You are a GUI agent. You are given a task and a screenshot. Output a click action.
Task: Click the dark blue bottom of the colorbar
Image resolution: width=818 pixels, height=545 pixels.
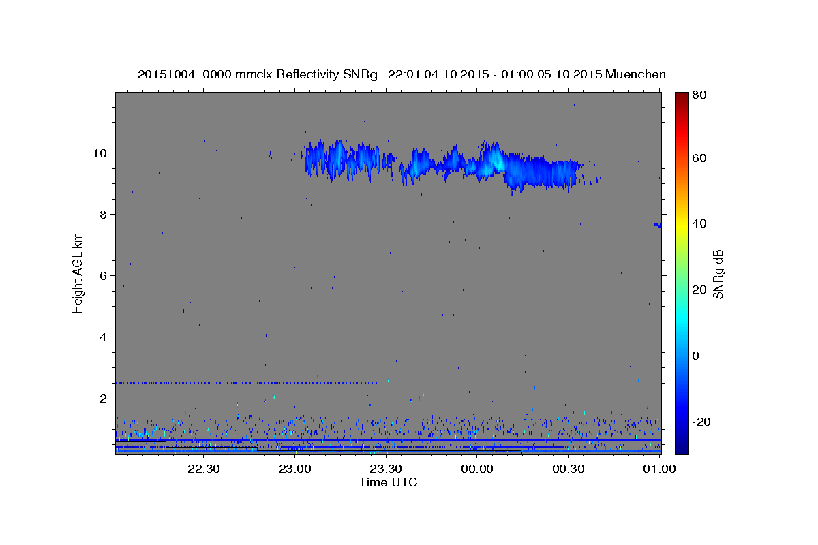pyautogui.click(x=682, y=446)
